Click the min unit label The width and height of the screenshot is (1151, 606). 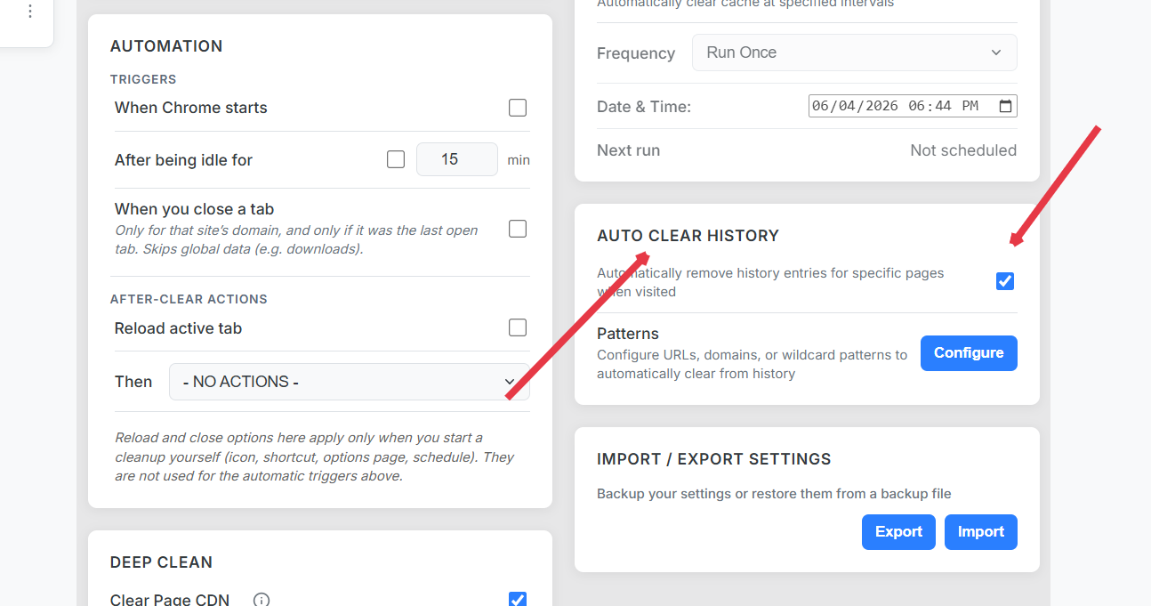(x=519, y=160)
